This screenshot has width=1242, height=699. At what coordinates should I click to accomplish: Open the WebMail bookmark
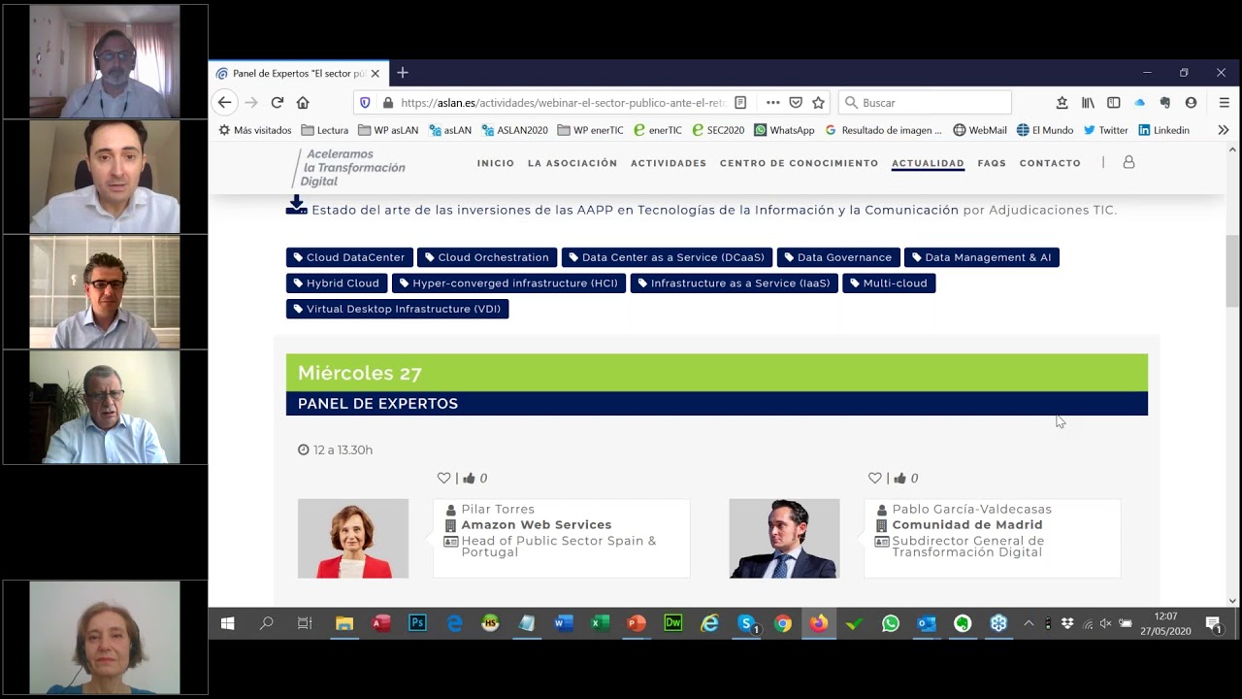[980, 130]
